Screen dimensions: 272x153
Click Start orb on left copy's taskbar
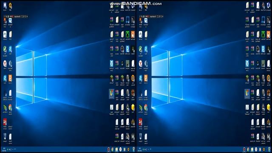pos(133,149)
